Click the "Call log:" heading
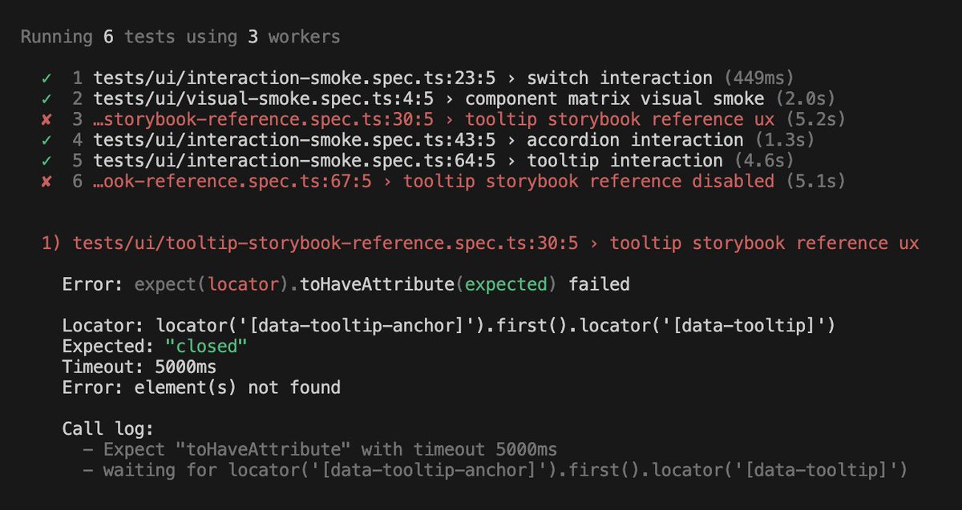This screenshot has height=510, width=962. tap(108, 429)
